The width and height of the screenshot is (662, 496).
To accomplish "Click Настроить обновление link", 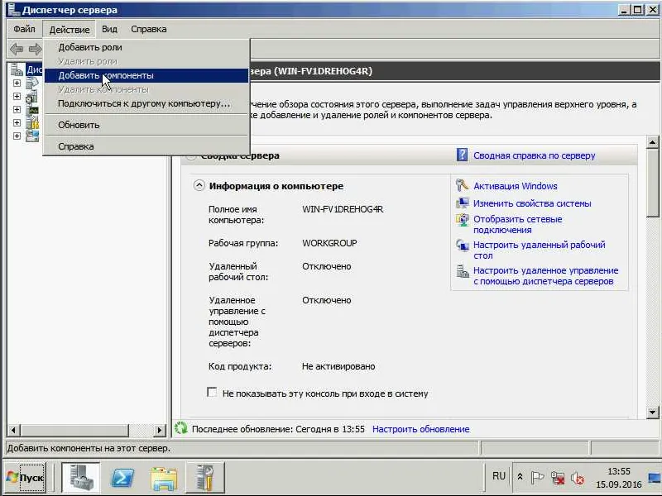I will [x=421, y=429].
